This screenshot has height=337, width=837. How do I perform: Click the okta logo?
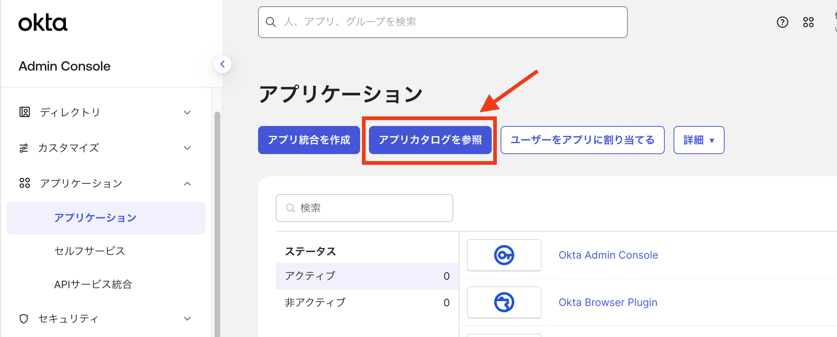point(43,23)
